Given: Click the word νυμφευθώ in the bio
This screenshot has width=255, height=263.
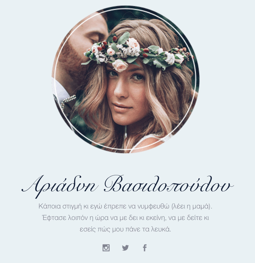Looking at the screenshot, I should tap(153, 207).
